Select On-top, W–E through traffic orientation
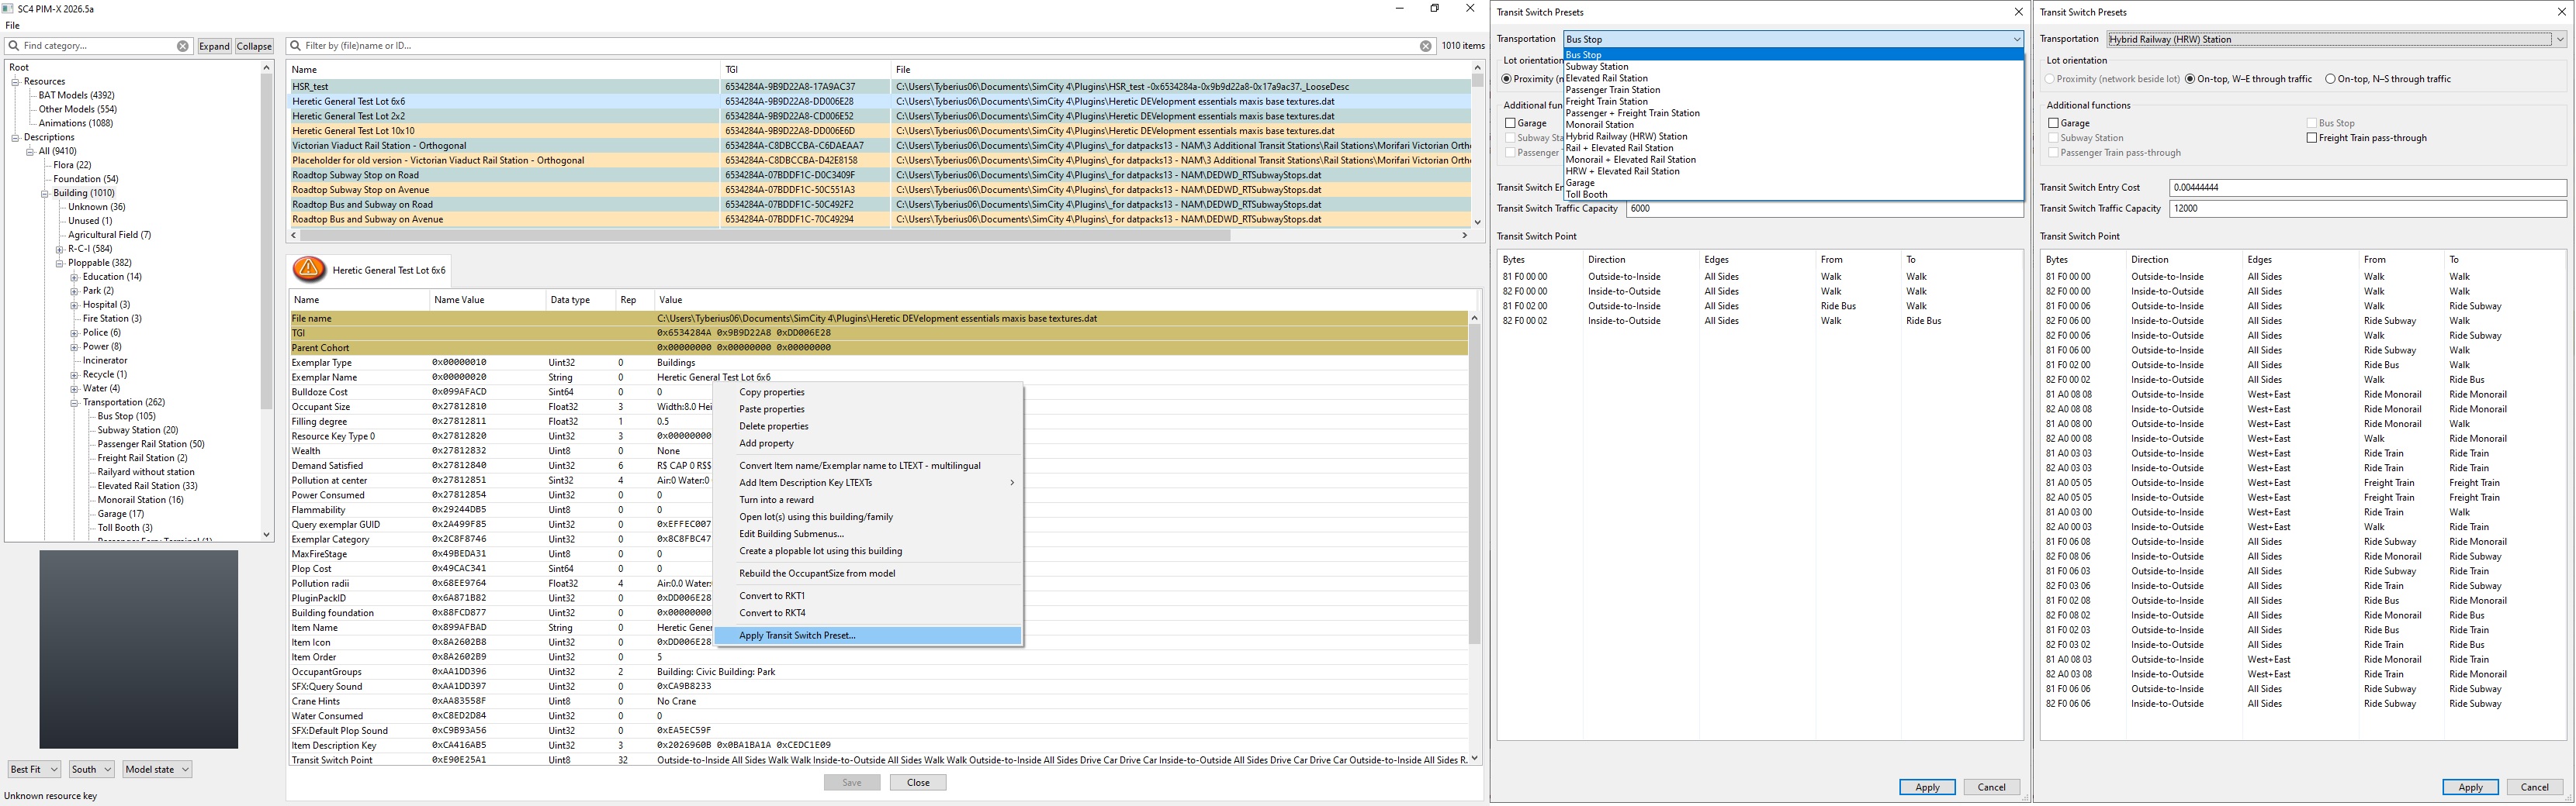The image size is (2576, 806). point(2253,79)
